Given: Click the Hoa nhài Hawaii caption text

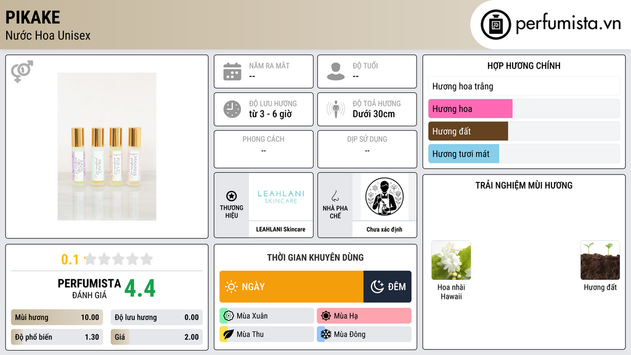Looking at the screenshot, I should pyautogui.click(x=451, y=292).
